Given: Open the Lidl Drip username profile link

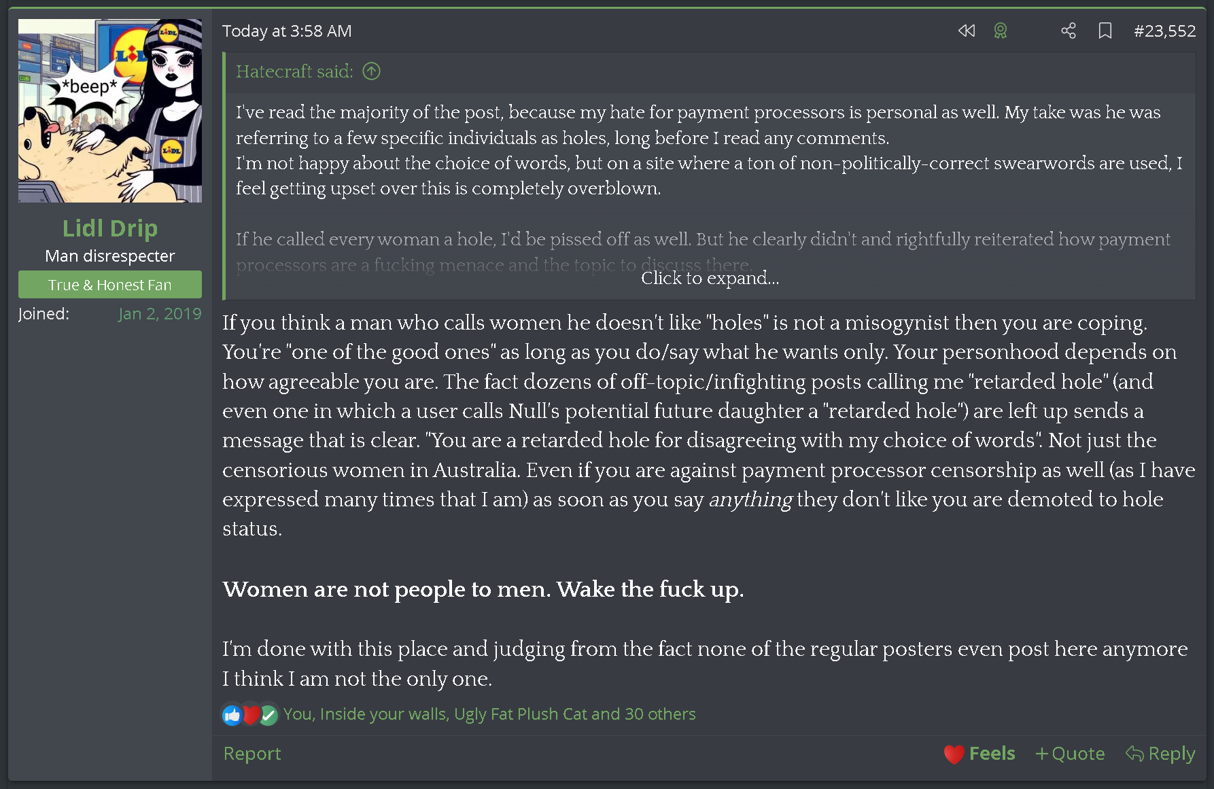Looking at the screenshot, I should click(x=110, y=228).
